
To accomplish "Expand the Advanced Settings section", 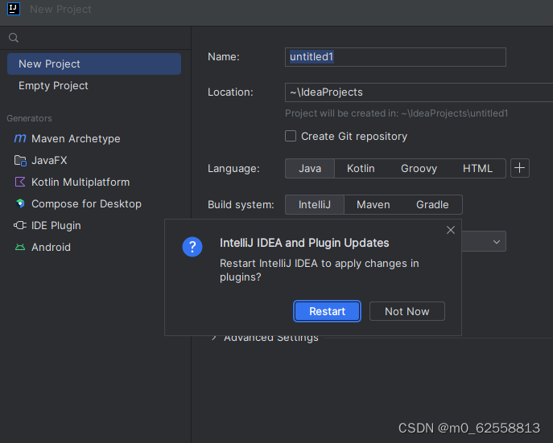I will [214, 338].
